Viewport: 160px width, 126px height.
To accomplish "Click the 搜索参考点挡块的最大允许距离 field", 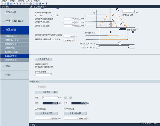I will click(69, 40).
